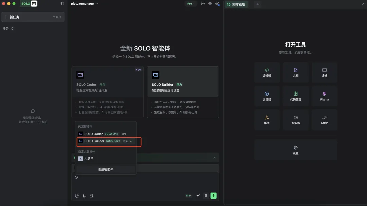Open the Editor tool tile
The height and width of the screenshot is (206, 367).
click(267, 72)
